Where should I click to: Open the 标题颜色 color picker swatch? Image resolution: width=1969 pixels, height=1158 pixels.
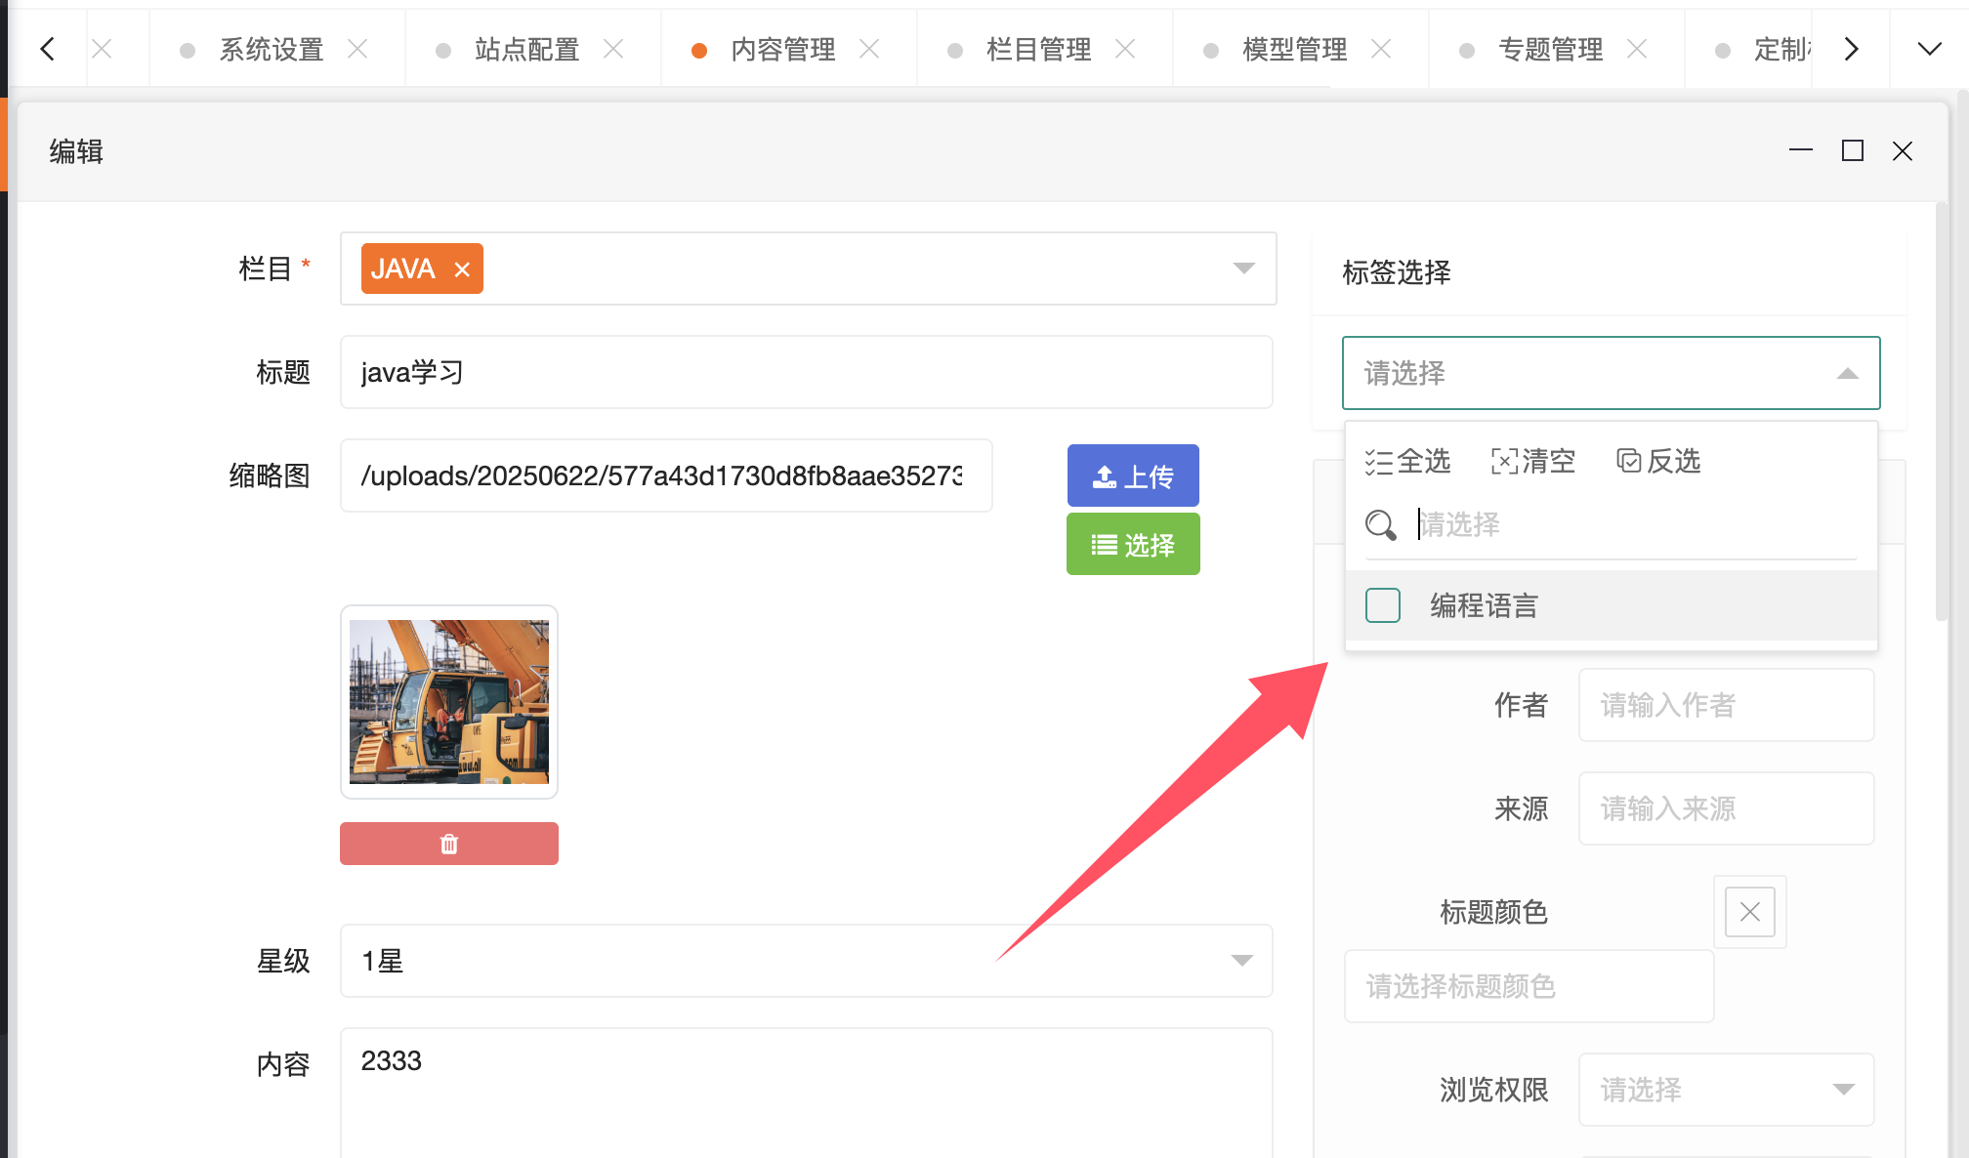[x=1749, y=912]
